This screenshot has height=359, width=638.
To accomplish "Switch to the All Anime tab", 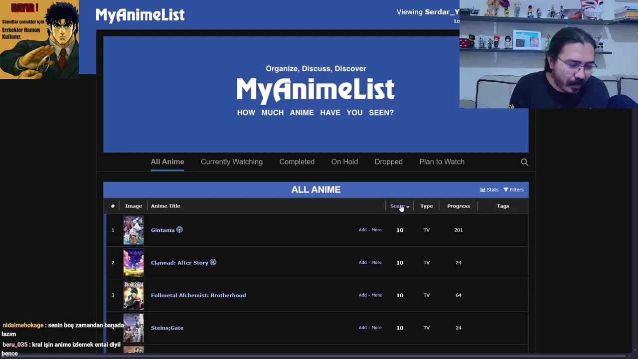I will pos(167,162).
